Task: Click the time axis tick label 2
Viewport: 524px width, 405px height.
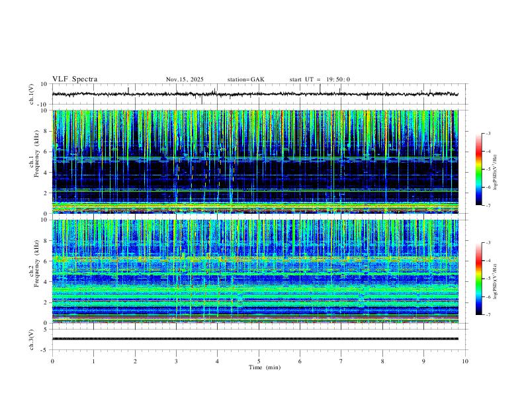Action: click(135, 361)
